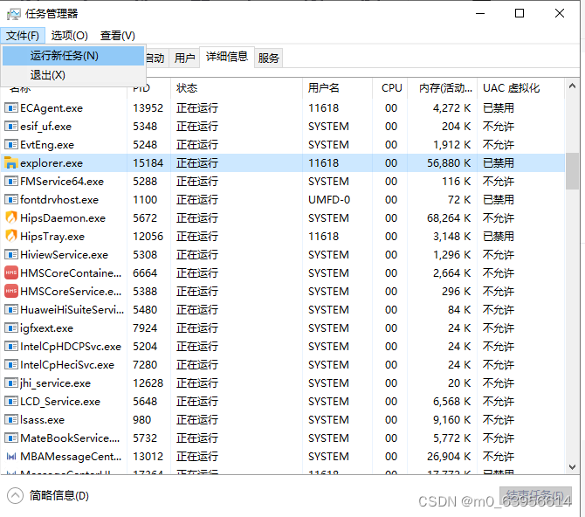Viewport: 585px width, 517px height.
Task: Click the Task Manager title bar icon
Action: tap(13, 14)
